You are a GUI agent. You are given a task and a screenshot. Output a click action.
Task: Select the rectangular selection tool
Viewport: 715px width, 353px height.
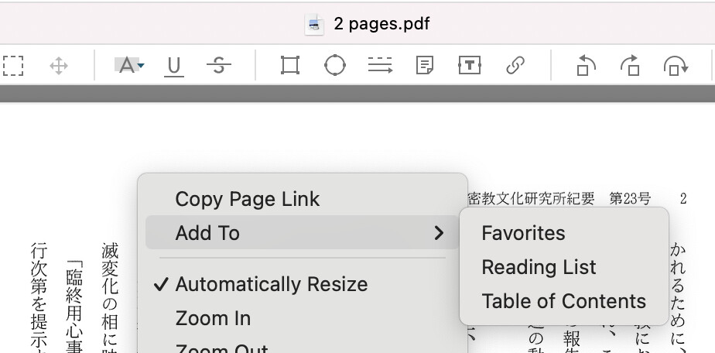(13, 66)
